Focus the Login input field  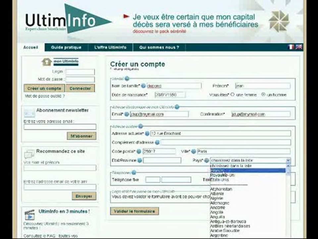click(x=80, y=72)
